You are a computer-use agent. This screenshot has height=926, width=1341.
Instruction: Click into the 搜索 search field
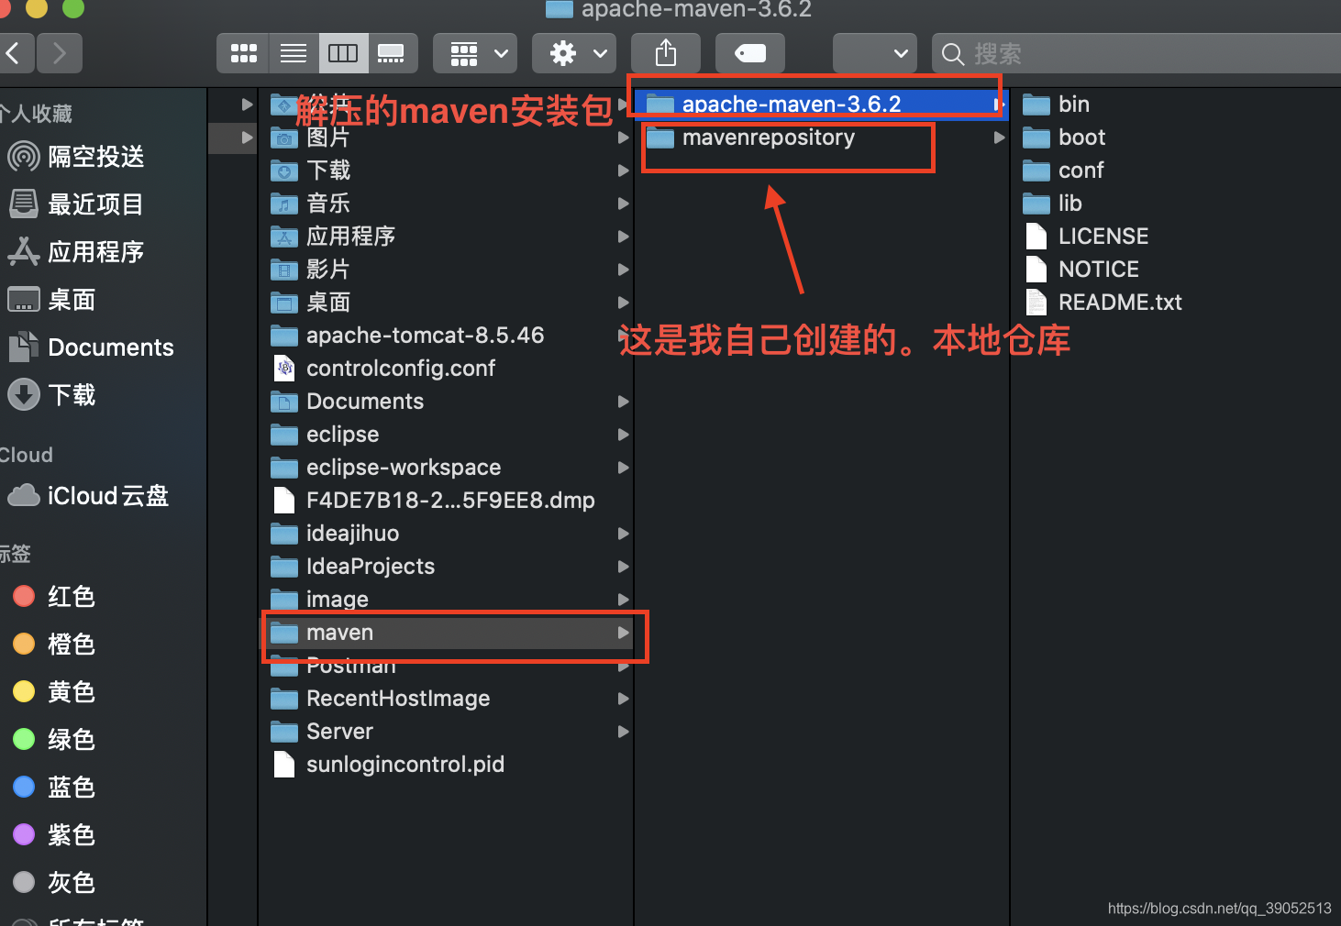(1137, 53)
